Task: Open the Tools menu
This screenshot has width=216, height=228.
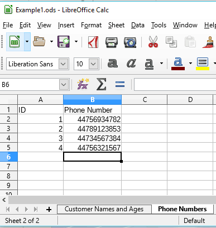Action: [159, 25]
